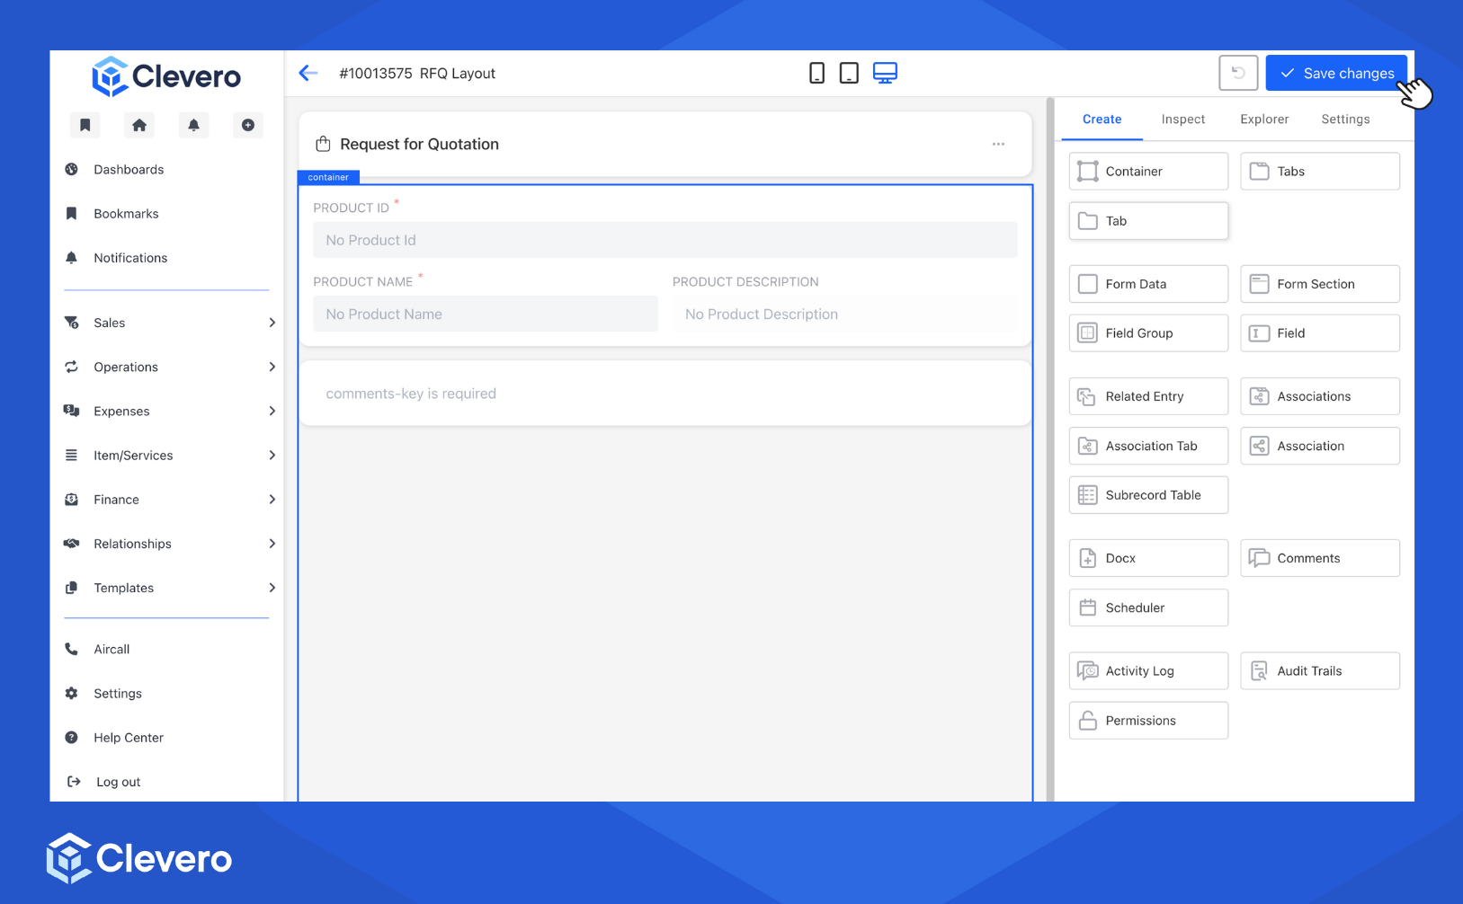The height and width of the screenshot is (904, 1463).
Task: Add a Scheduler component
Action: point(1148,607)
